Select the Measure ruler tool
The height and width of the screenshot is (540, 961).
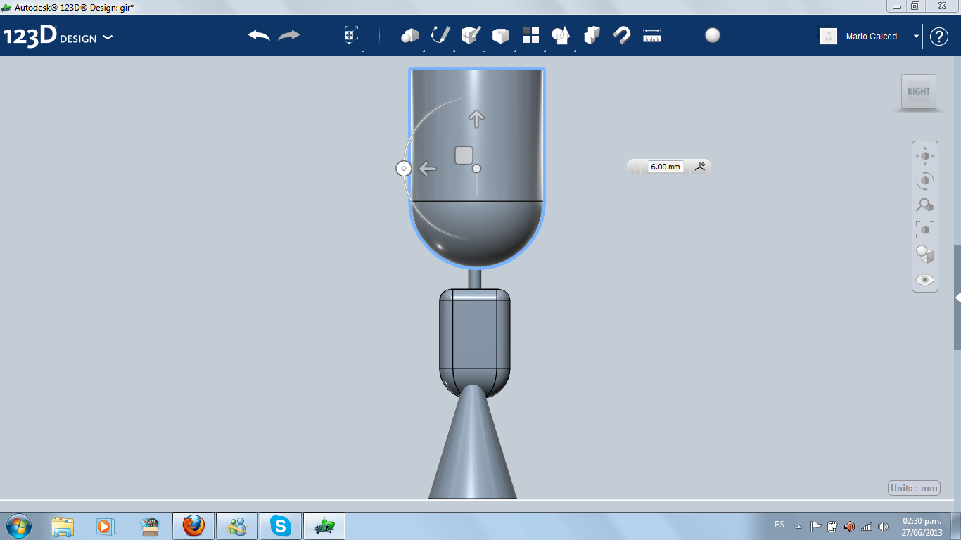tap(652, 35)
